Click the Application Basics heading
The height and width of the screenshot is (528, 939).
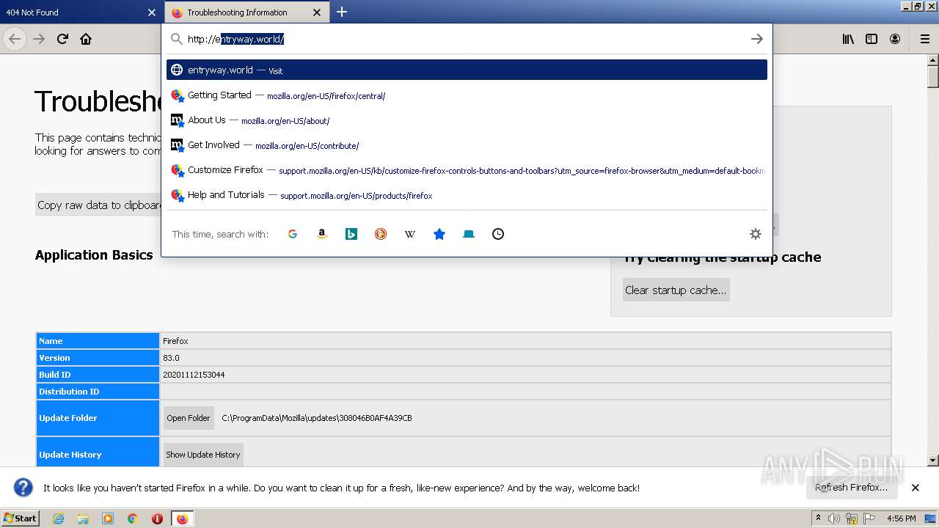pyautogui.click(x=94, y=255)
